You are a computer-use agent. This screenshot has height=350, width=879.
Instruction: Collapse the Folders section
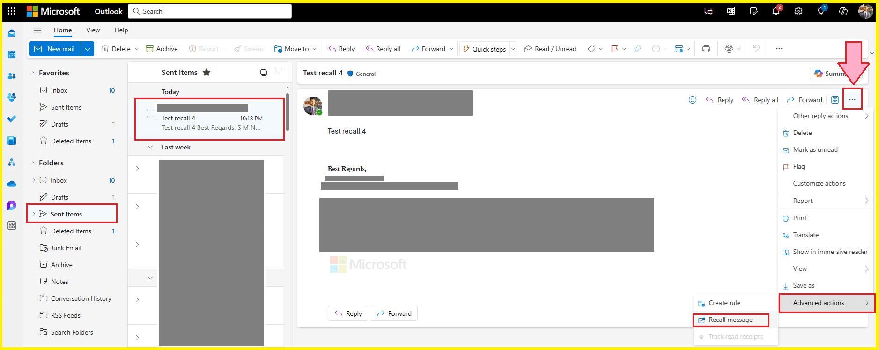34,163
